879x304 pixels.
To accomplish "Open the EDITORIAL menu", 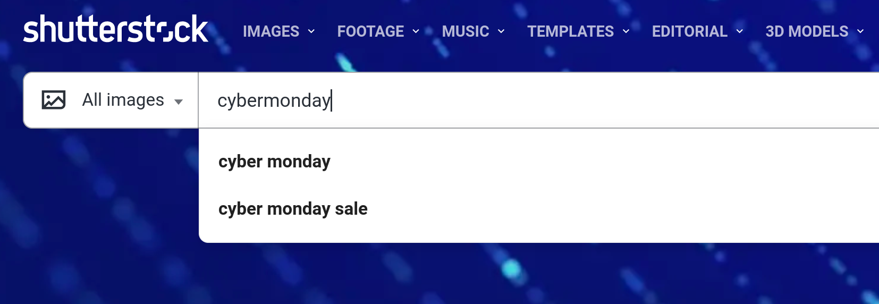I will [x=689, y=31].
